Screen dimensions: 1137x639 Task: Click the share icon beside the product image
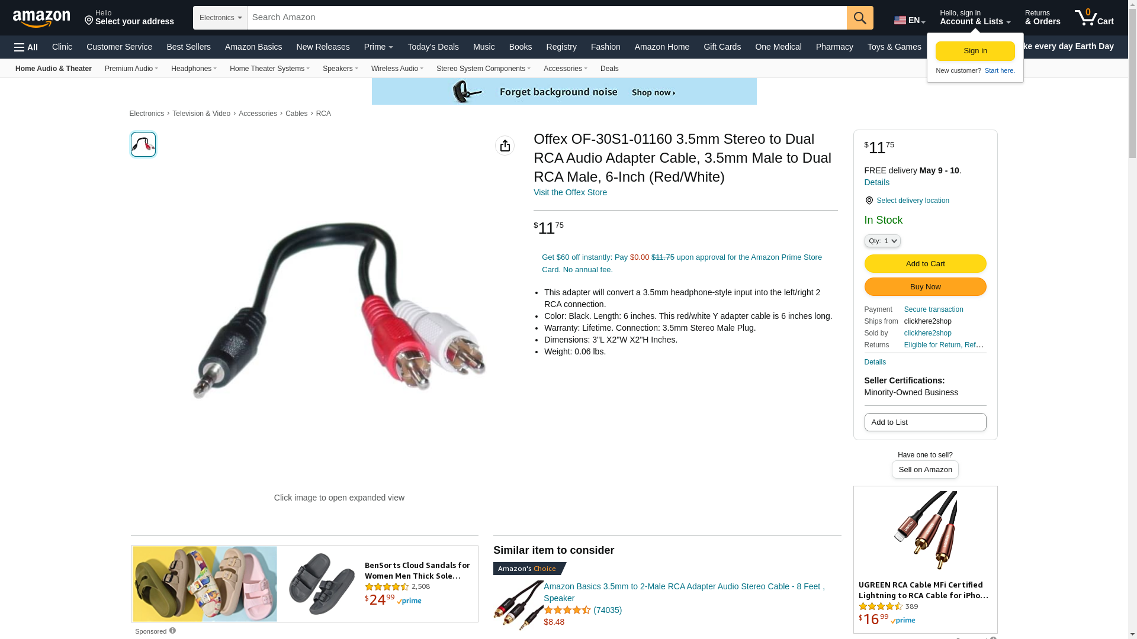505,146
